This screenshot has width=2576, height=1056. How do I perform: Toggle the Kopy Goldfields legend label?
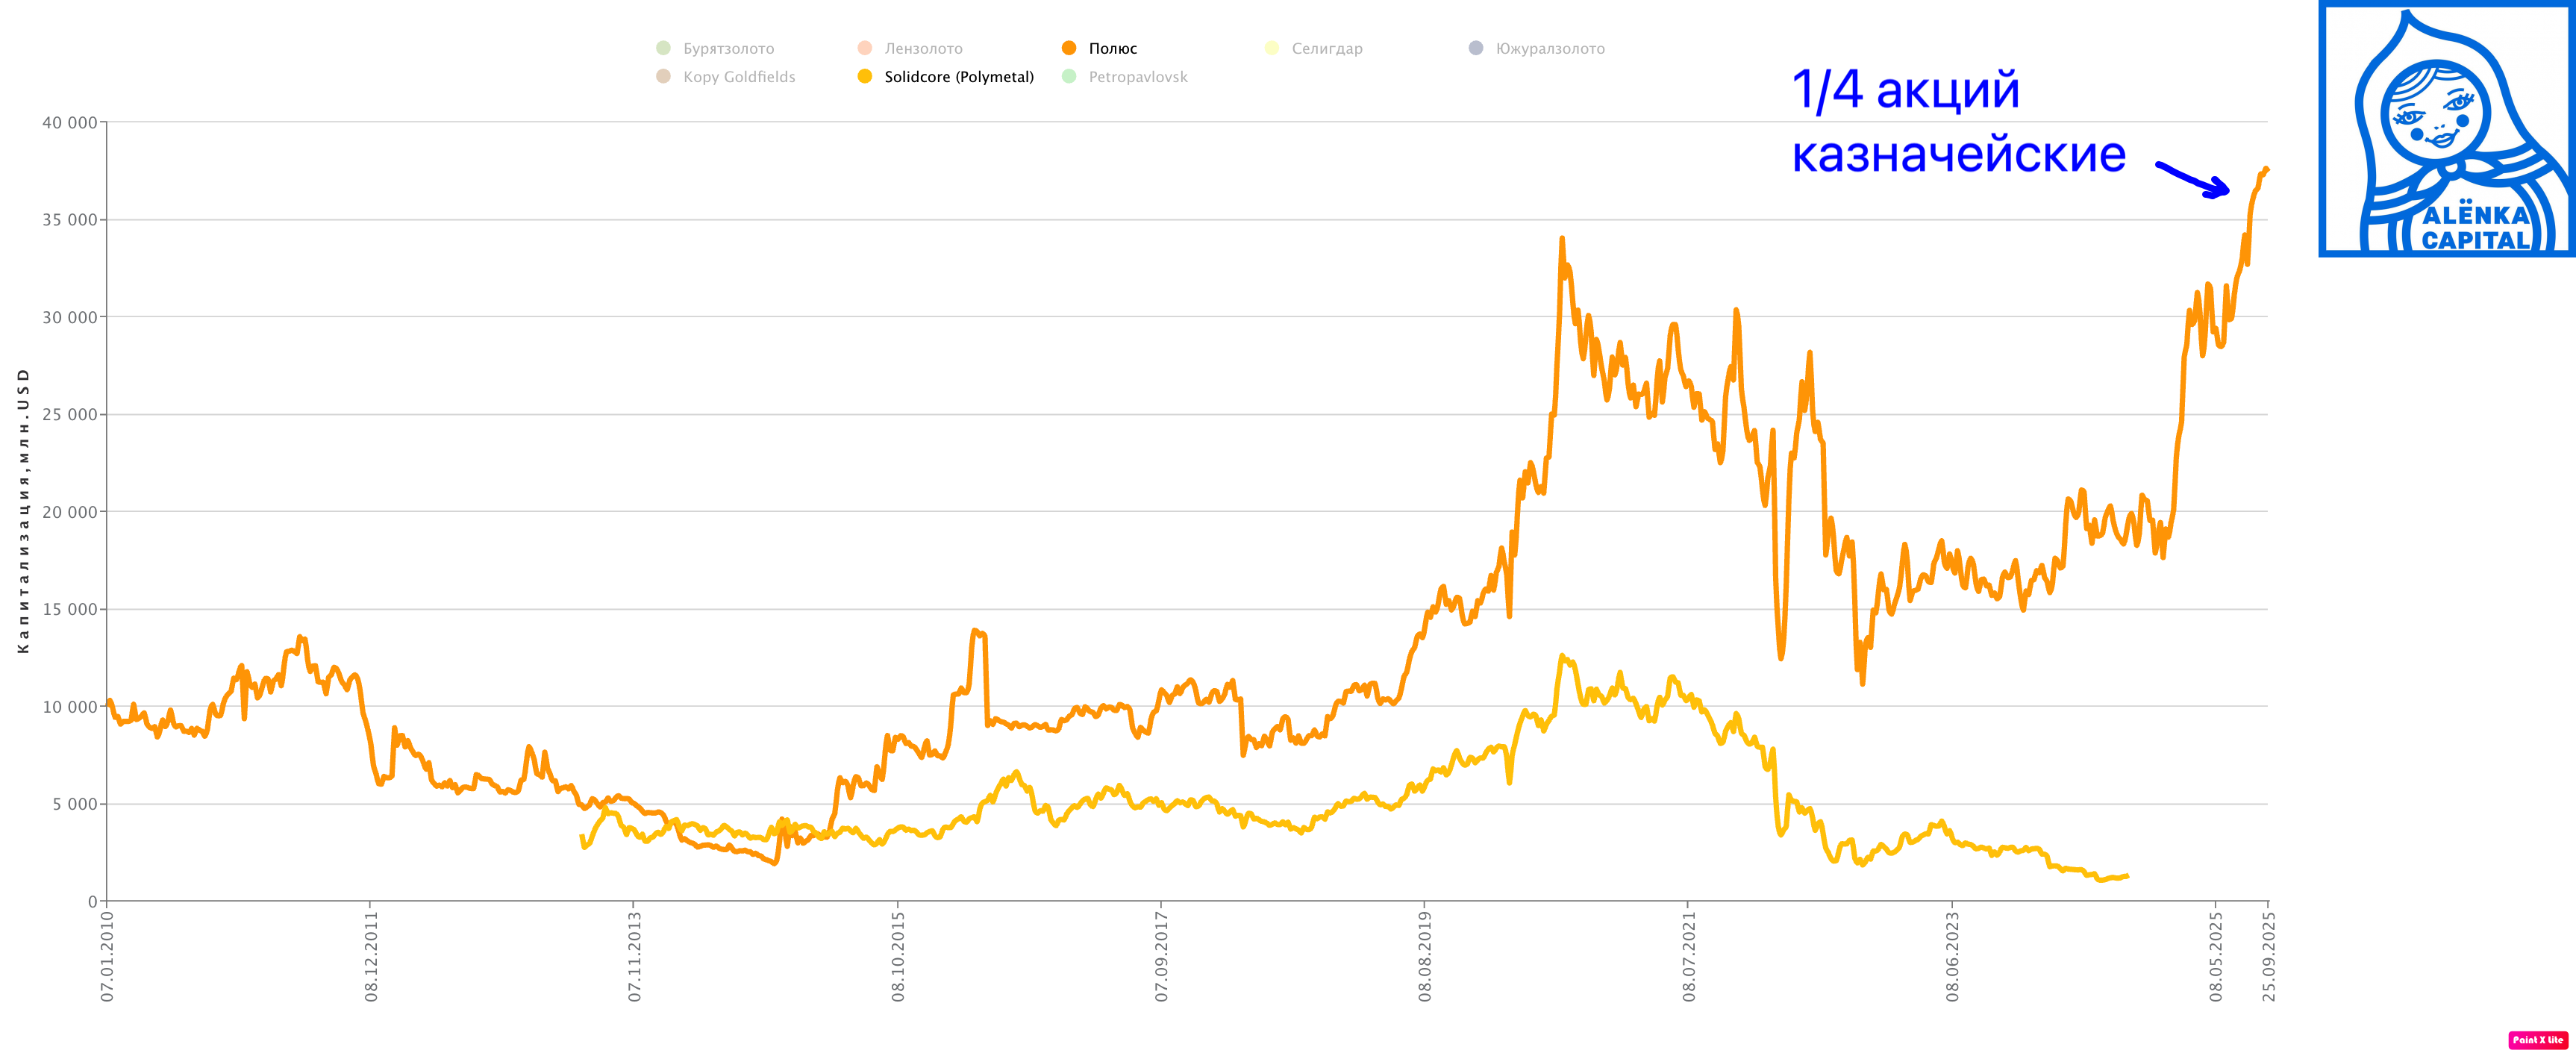(x=739, y=77)
